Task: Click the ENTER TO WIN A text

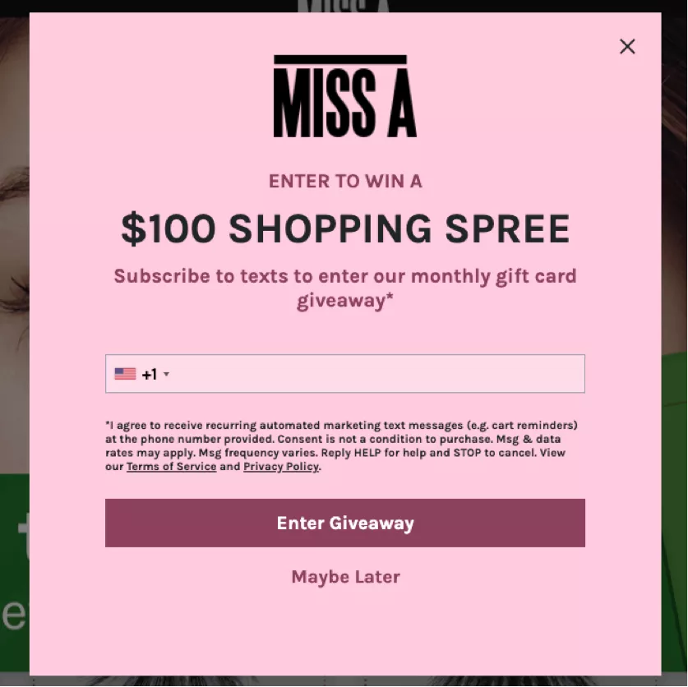Action: [345, 181]
